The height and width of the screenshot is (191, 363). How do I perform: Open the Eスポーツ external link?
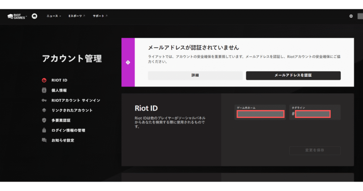[77, 16]
